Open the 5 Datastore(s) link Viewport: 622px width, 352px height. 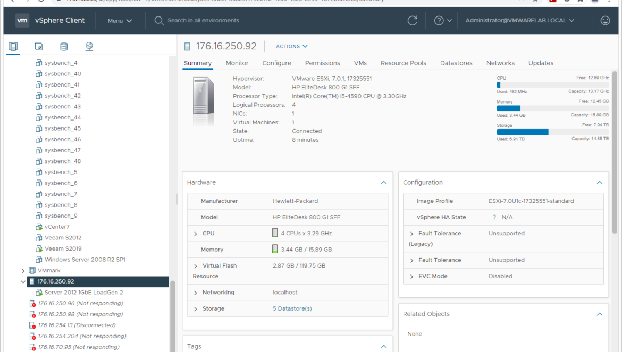pos(292,308)
